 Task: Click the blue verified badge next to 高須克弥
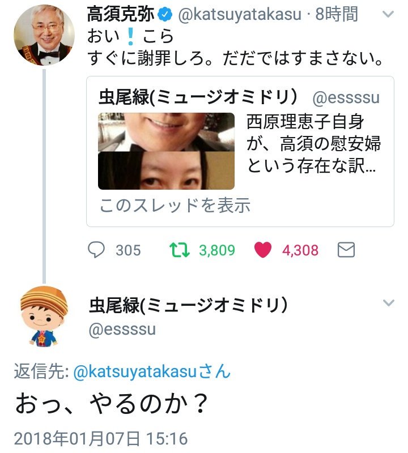165,14
